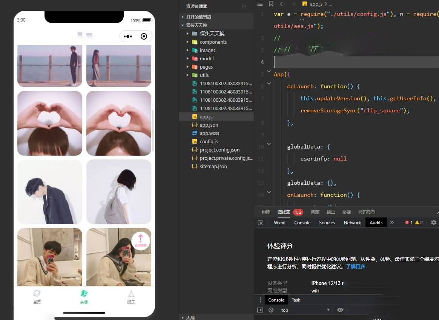Image resolution: width=439 pixels, height=320 pixels.
Task: Tap the 娱乐 bottom navigation tab
Action: (131, 297)
